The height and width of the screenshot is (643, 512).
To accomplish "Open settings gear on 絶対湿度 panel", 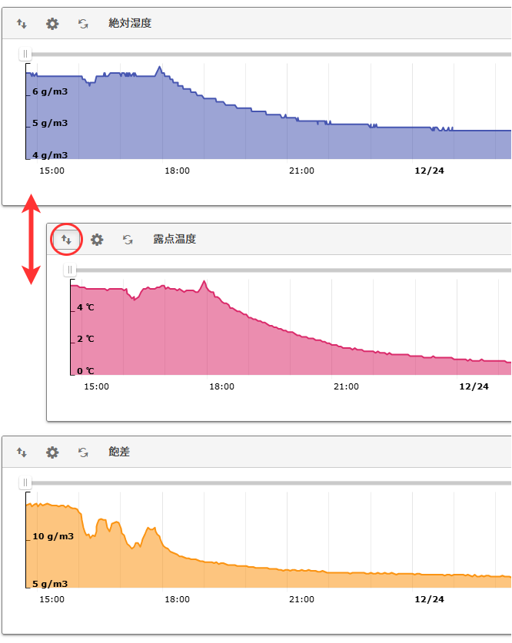I will 52,24.
